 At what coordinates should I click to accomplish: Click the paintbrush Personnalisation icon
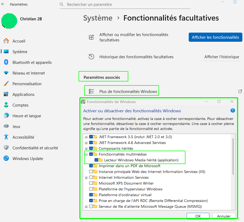click(x=6, y=84)
